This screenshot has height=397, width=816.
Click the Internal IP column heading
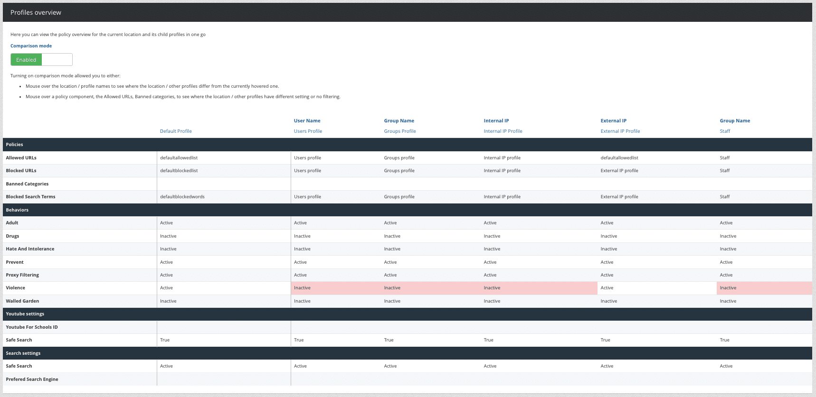[x=496, y=121]
